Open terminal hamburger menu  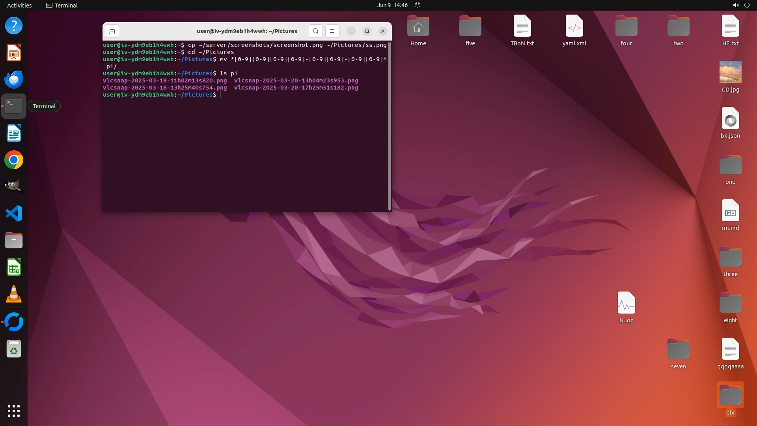[x=332, y=31]
